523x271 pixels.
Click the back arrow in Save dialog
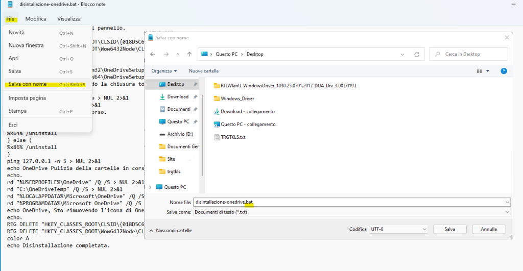click(152, 54)
